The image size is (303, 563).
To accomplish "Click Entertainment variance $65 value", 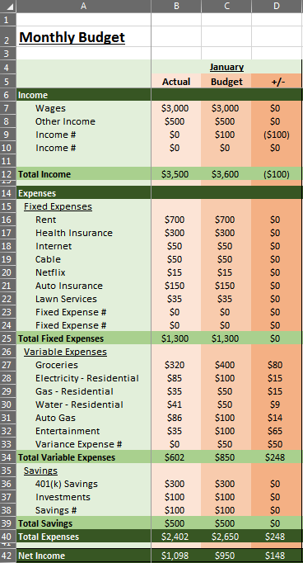I will 275,431.
